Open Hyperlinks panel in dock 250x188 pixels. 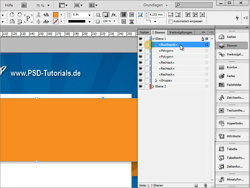(232, 123)
